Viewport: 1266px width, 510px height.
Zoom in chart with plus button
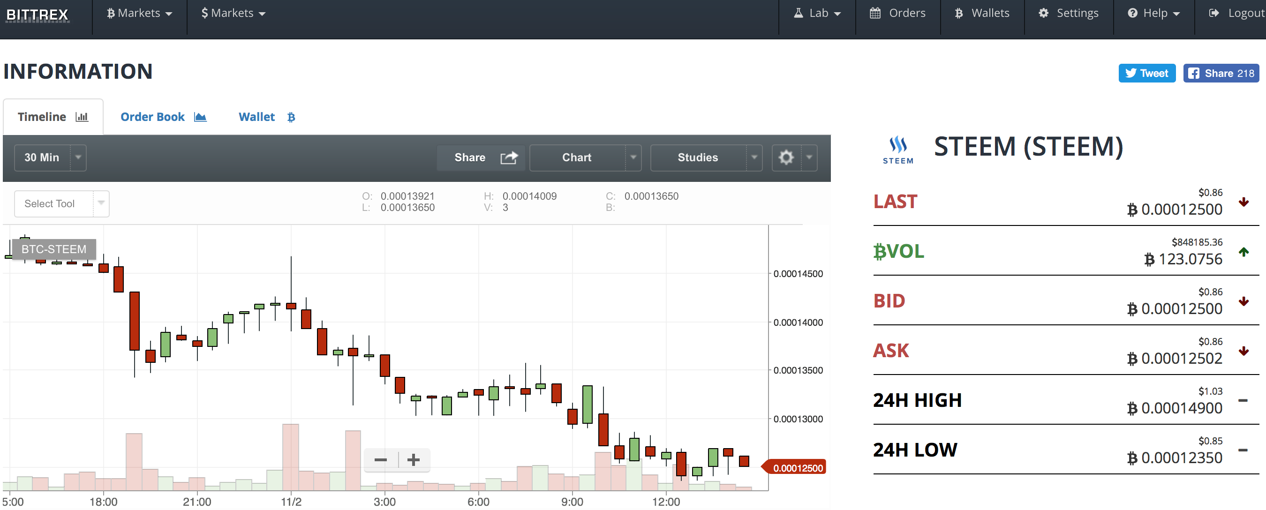click(x=414, y=460)
